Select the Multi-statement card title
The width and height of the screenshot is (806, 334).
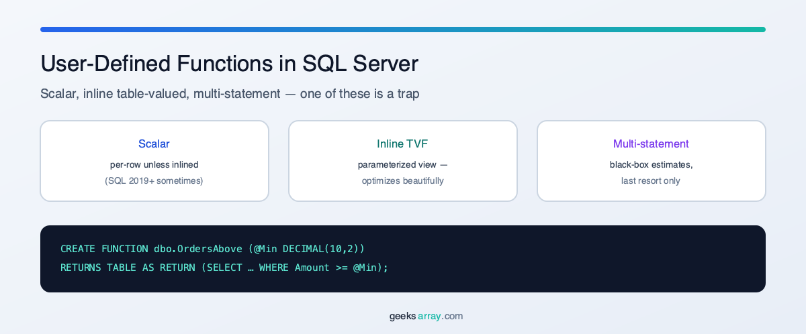click(x=651, y=144)
